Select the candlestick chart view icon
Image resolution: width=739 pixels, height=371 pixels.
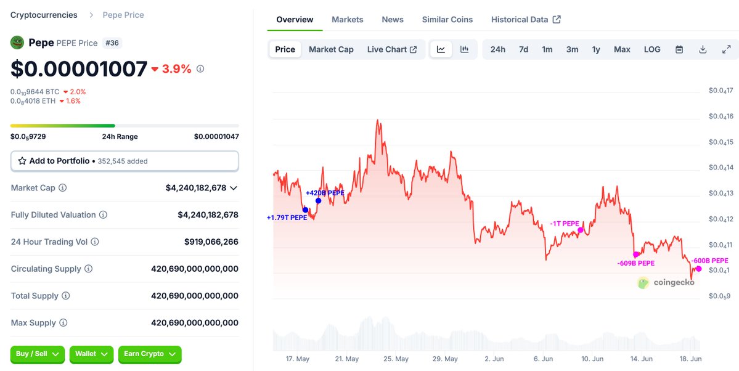[465, 49]
